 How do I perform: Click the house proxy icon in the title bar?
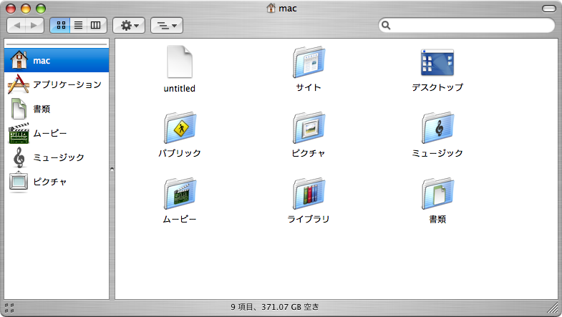(271, 8)
